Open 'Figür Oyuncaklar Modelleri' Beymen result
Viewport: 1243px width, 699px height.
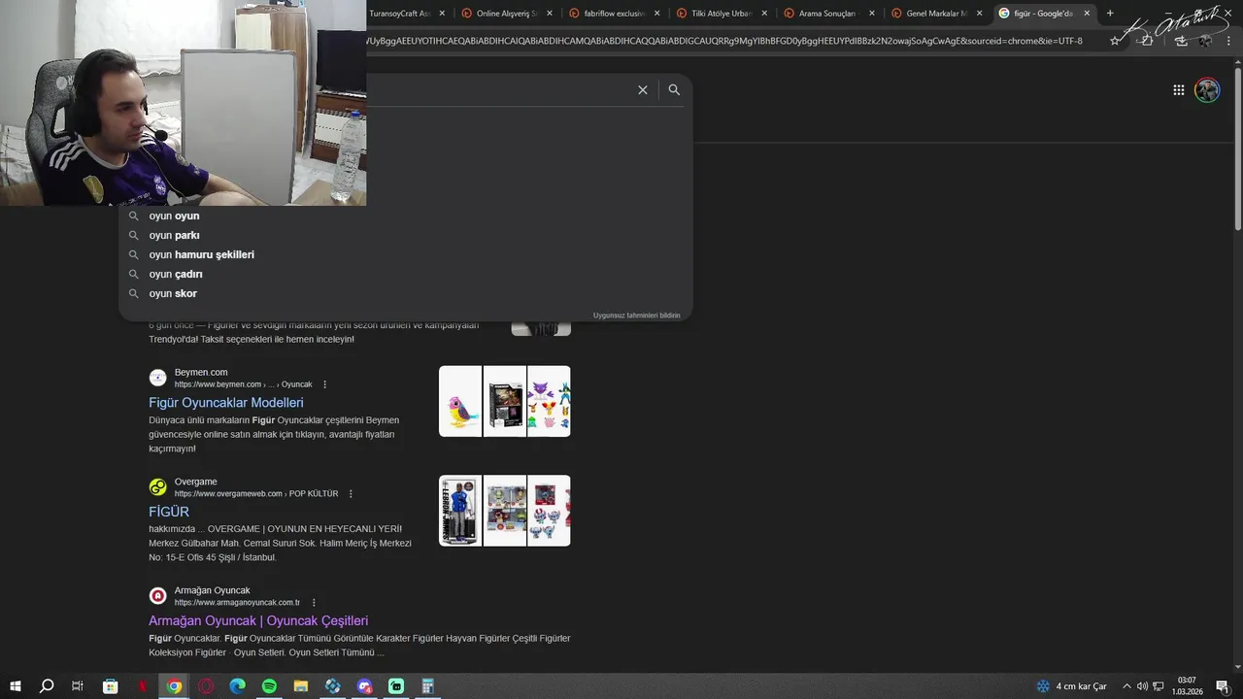pyautogui.click(x=226, y=403)
